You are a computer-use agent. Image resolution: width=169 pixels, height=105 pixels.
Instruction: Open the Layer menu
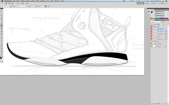(27, 1)
